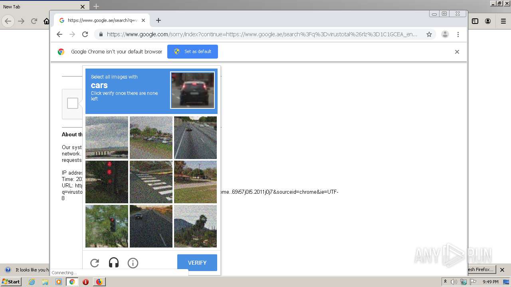Screen dimensions: 511x287
Task: Dismiss the Firefox notification bar
Action: click(x=502, y=270)
